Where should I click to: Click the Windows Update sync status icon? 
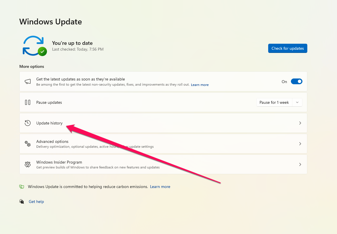click(x=34, y=46)
